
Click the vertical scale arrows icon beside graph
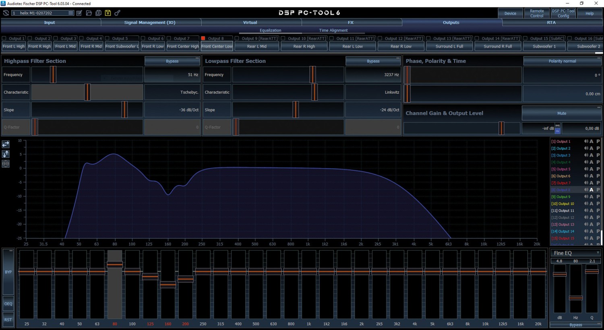pos(6,154)
